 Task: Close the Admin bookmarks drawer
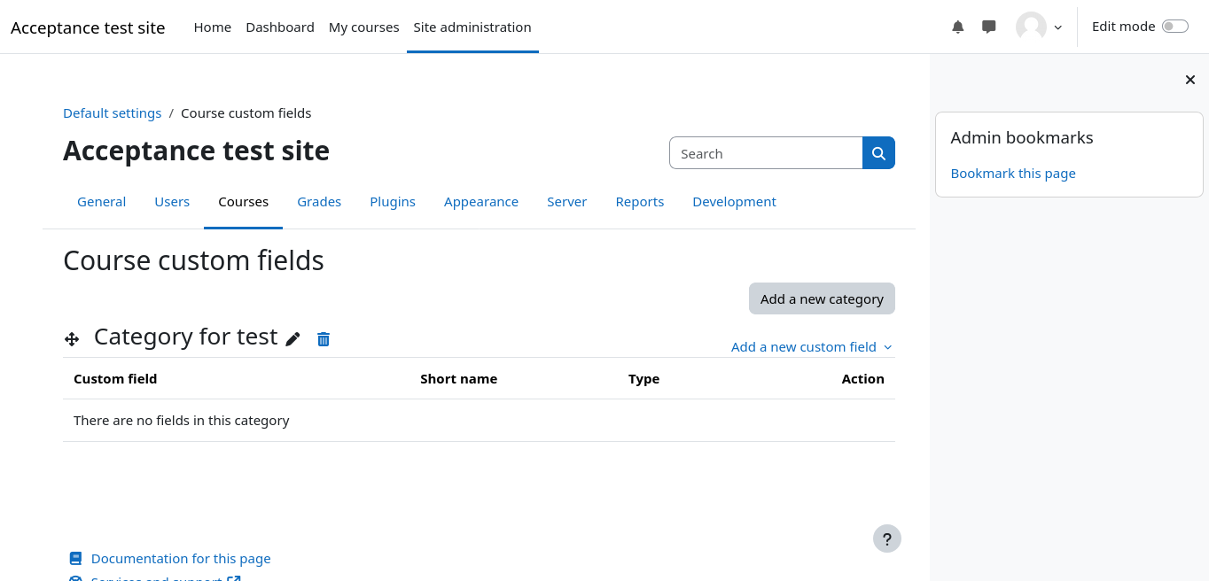[x=1190, y=80]
